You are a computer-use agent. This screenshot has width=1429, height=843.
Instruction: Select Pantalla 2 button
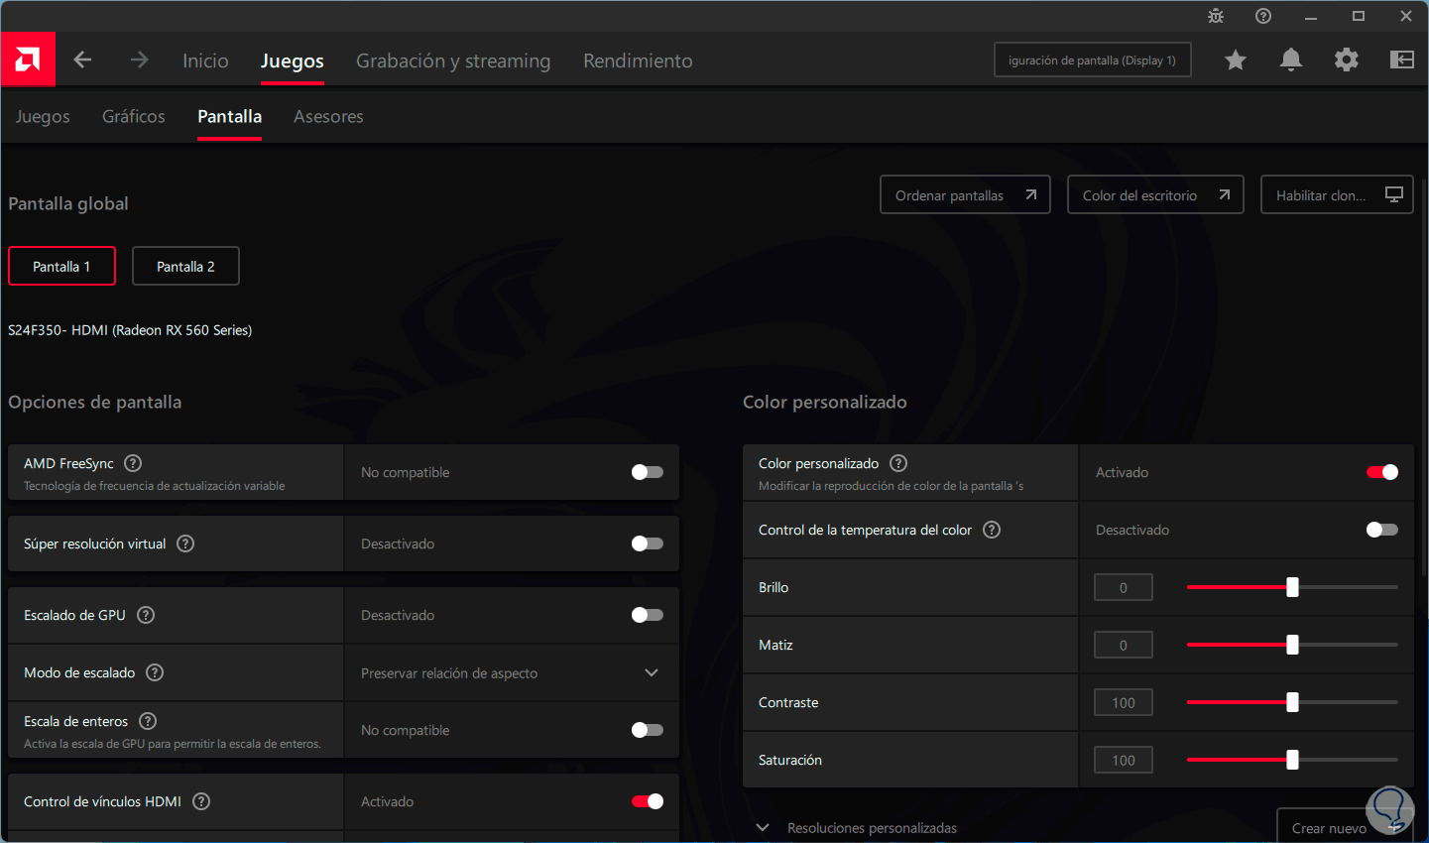point(185,266)
